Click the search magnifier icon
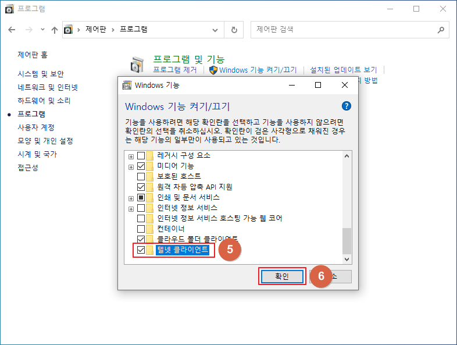Screen dimensions: 457x345 click(x=441, y=30)
